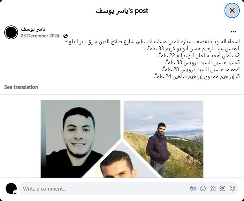Expand the commenter identity switcher arrow

pos(15,193)
